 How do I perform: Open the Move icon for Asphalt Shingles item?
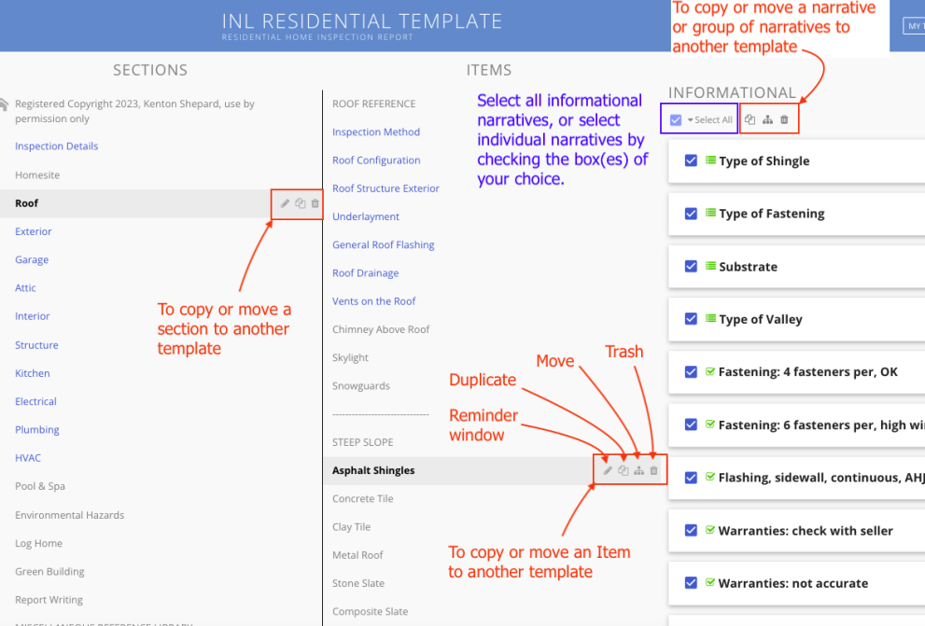[638, 469]
